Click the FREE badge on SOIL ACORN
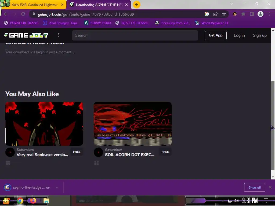Image resolution: width=275 pixels, height=206 pixels. coord(165,152)
